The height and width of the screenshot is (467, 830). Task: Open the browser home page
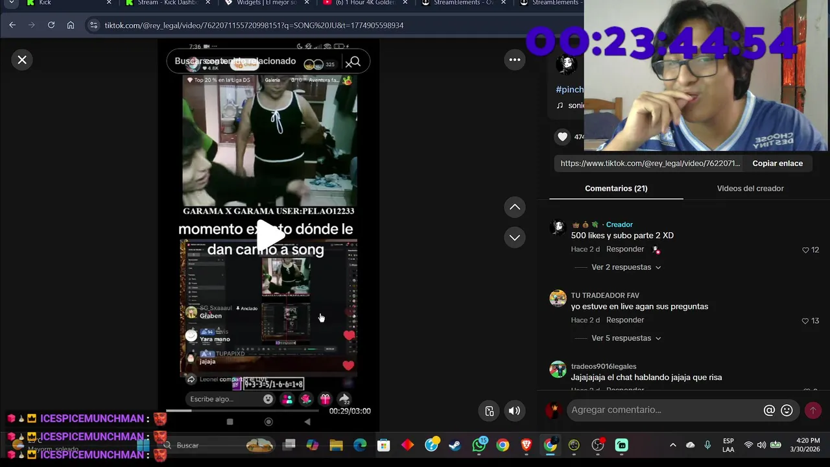(70, 25)
